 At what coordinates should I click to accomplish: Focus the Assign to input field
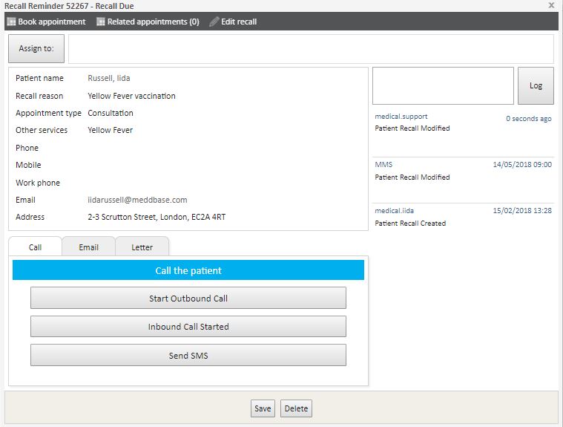311,49
